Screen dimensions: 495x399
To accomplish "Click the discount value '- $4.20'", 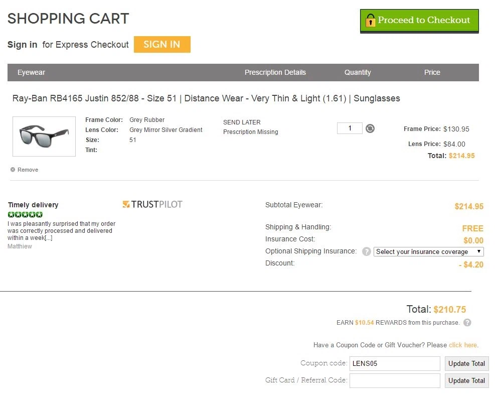I will pyautogui.click(x=471, y=264).
